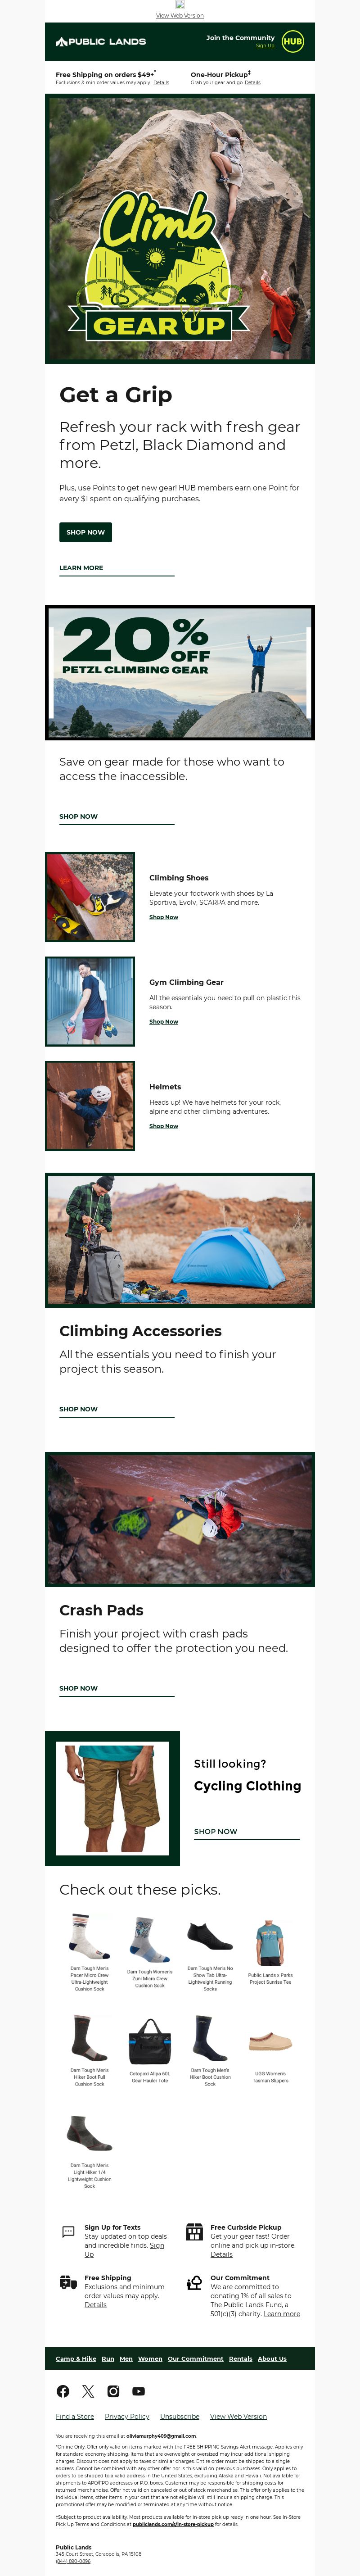
Task: Open the YouTube social icon
Action: (139, 2391)
